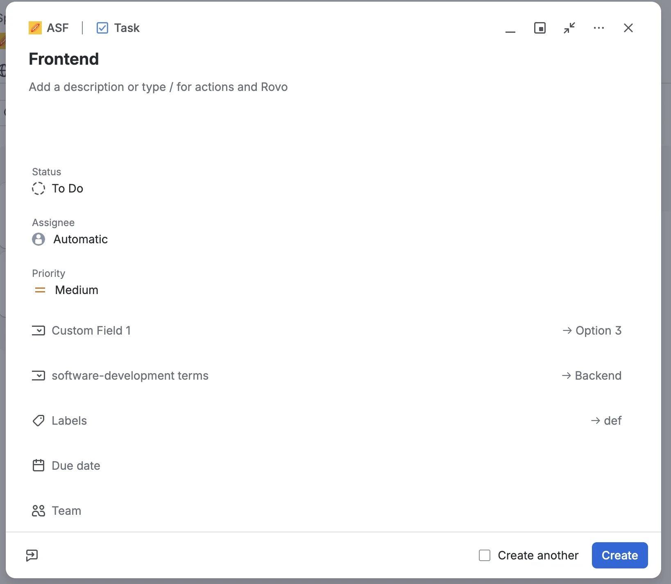
Task: Open the software-development terms field
Action: pyautogui.click(x=130, y=376)
